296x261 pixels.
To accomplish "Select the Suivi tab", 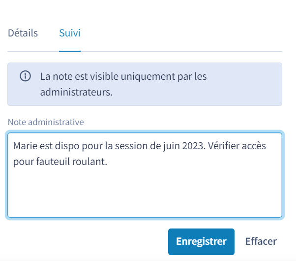I will [x=70, y=33].
